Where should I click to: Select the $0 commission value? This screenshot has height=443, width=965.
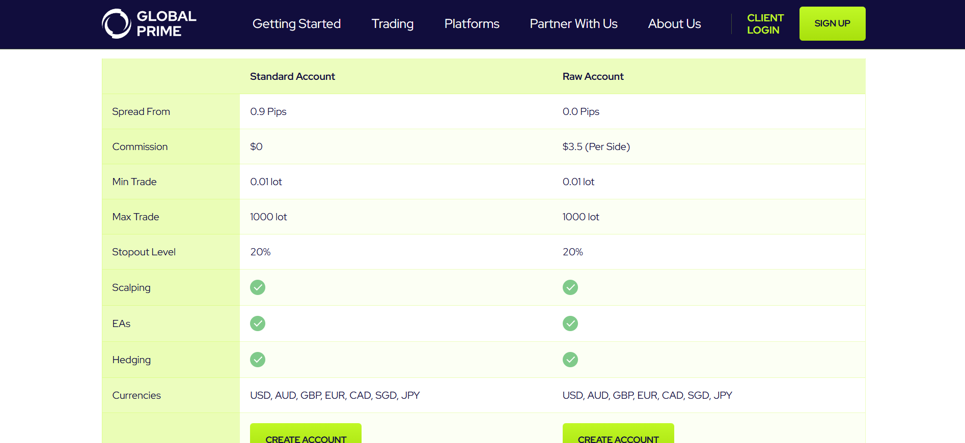256,146
